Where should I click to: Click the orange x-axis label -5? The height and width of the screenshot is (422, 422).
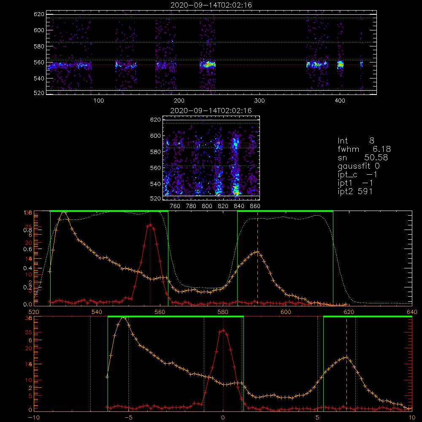coord(129,418)
